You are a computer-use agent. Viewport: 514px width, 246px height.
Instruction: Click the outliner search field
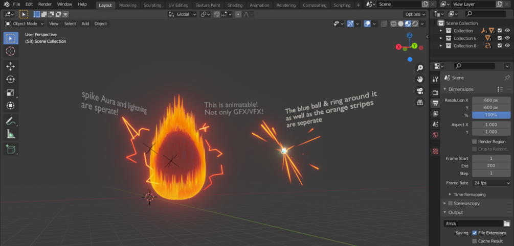click(486, 14)
